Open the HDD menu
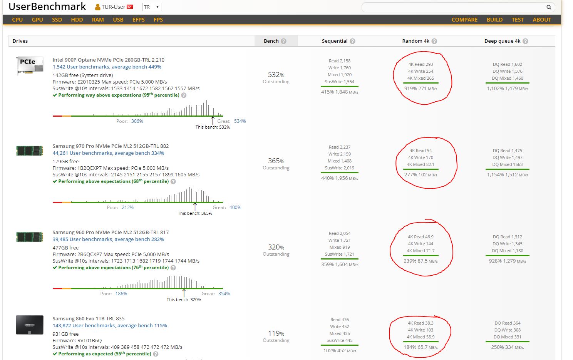This screenshot has width=573, height=360. click(x=77, y=20)
